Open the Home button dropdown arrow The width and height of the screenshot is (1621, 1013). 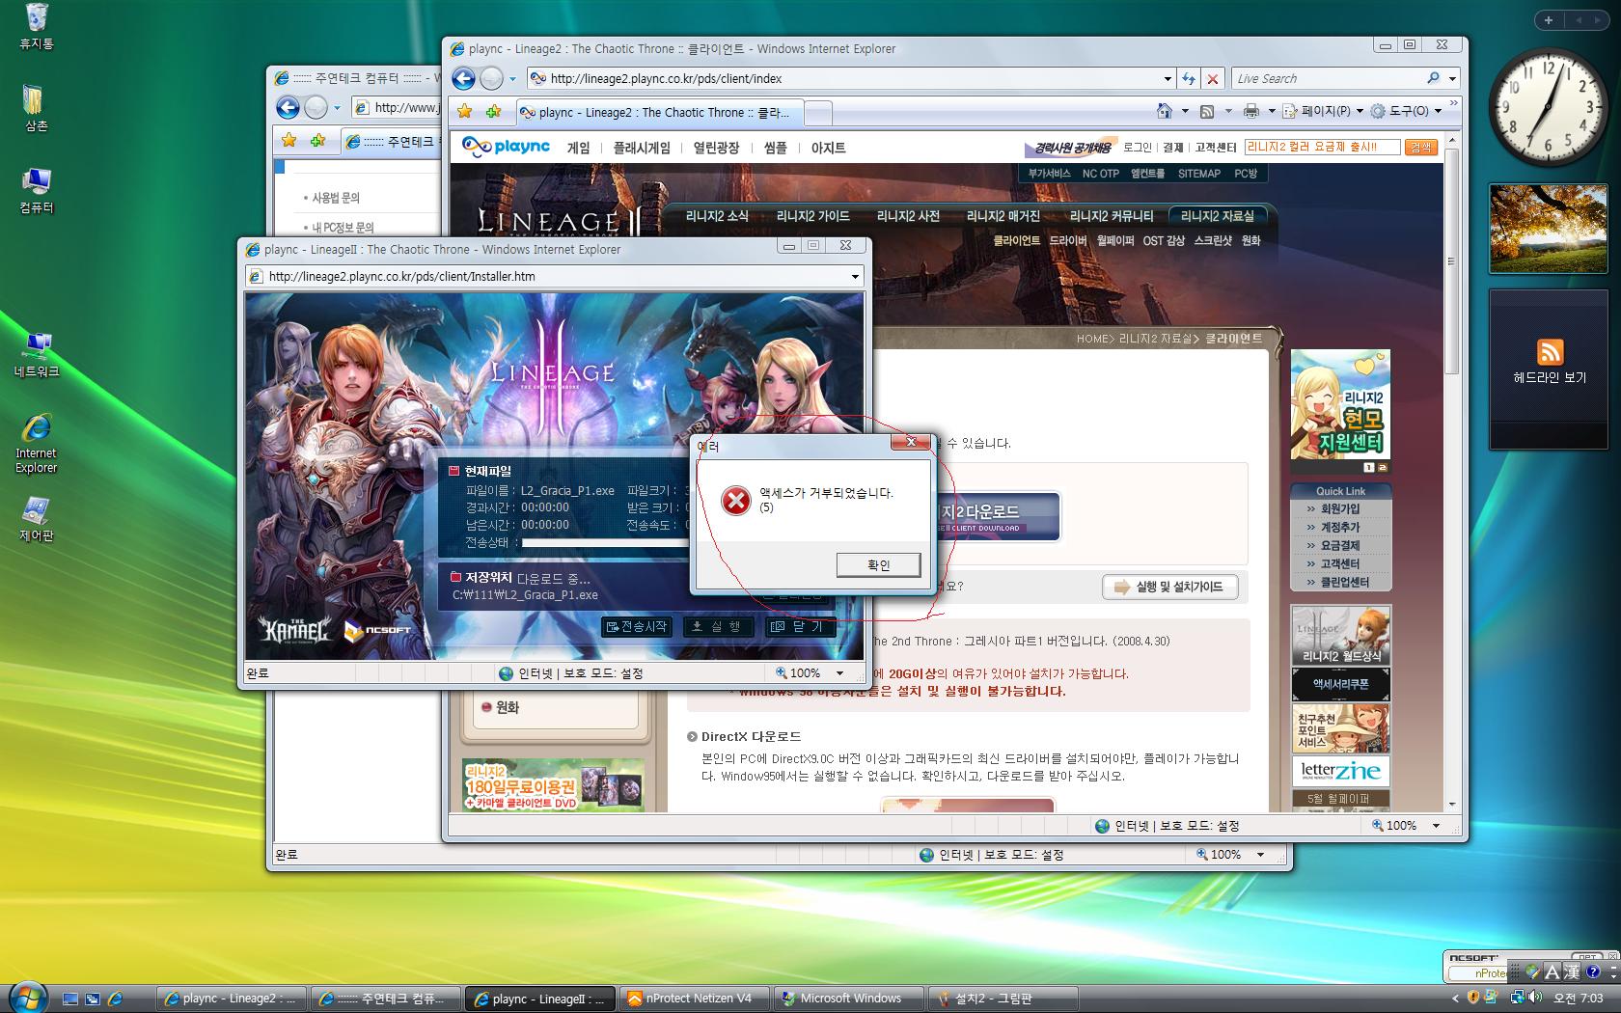click(1184, 111)
